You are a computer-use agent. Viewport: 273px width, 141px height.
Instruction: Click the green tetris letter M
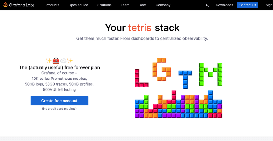[x=211, y=74]
